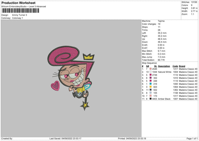Click the pink heart in the design

(x=55, y=86)
